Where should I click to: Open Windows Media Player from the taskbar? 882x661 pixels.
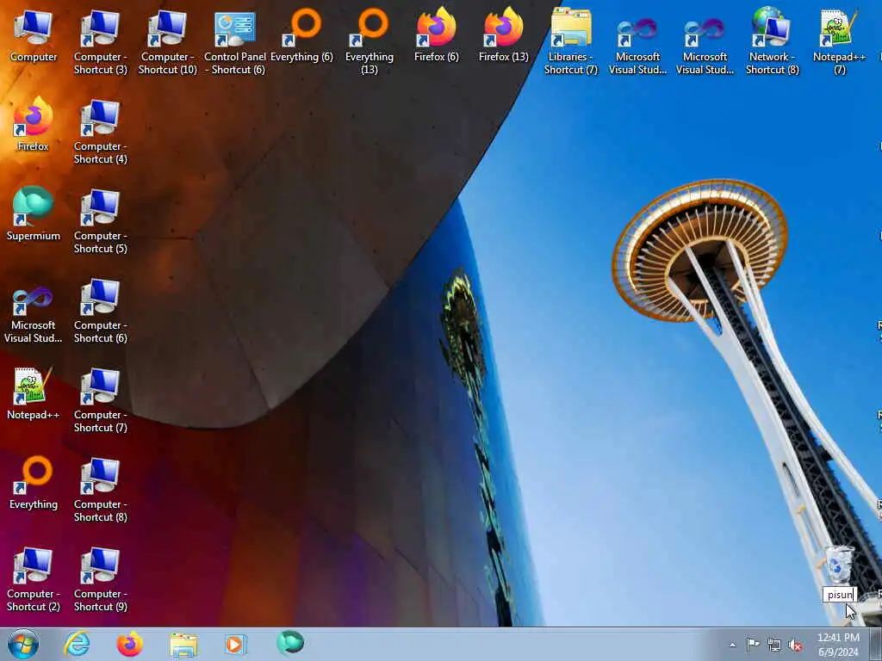235,644
